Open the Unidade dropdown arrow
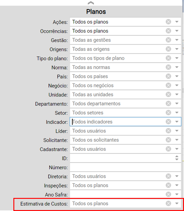184x211 pixels. tap(177, 95)
